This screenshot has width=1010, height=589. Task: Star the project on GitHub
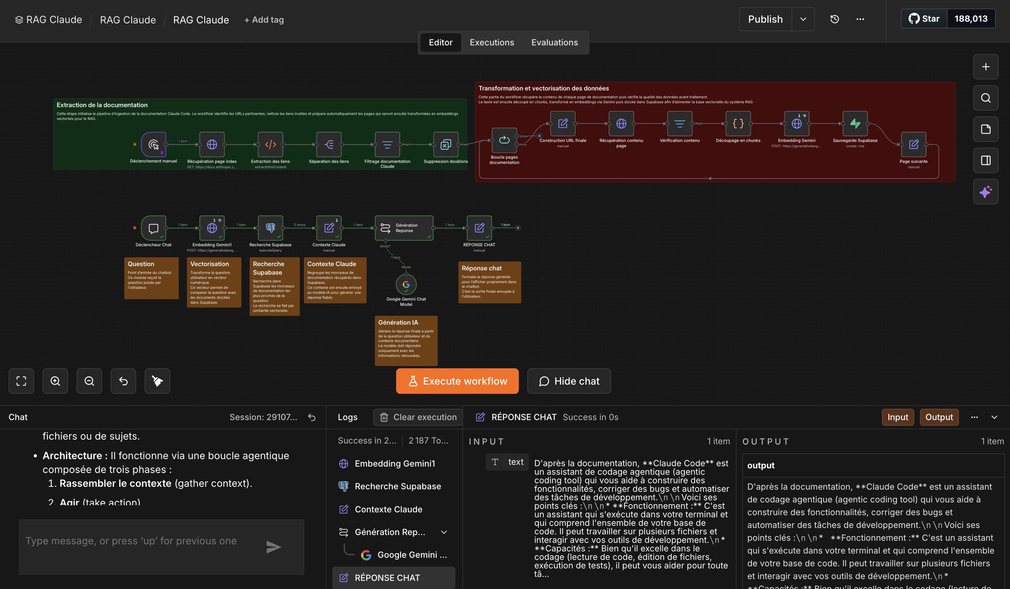[924, 18]
